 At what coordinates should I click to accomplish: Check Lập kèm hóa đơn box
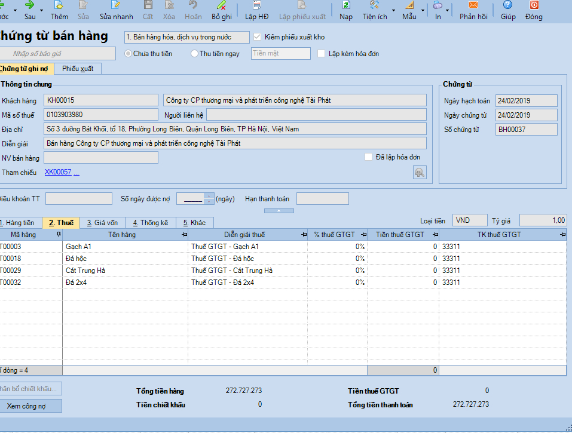(x=321, y=54)
